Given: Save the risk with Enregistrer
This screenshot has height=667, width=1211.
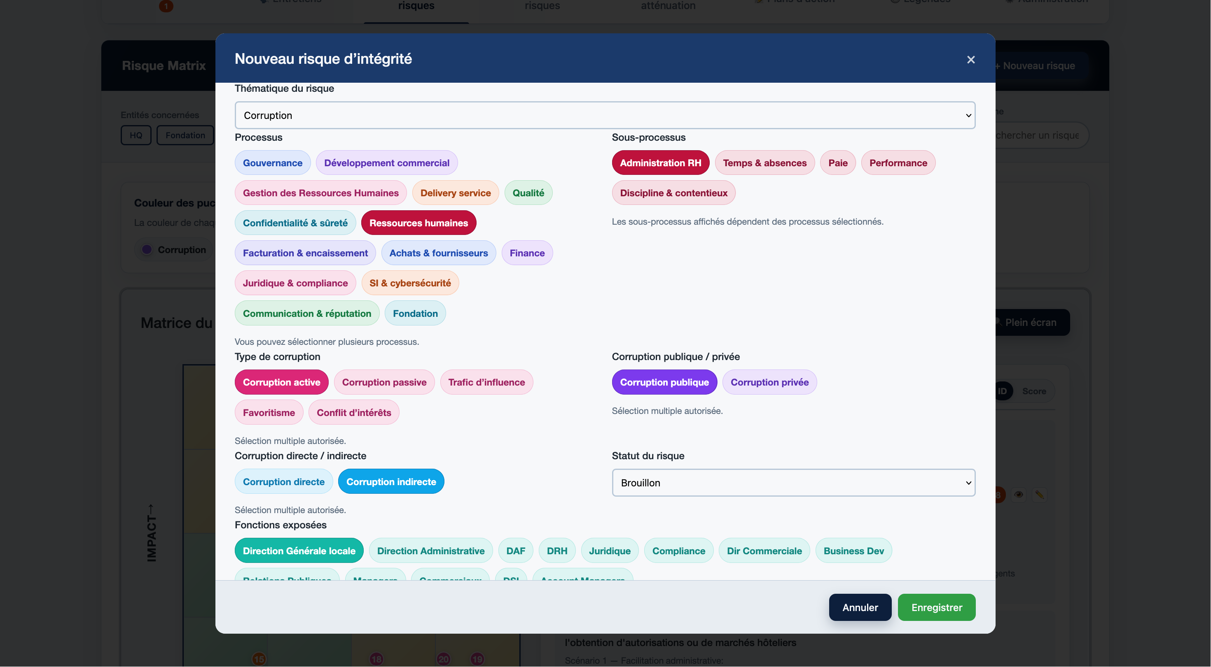Looking at the screenshot, I should [x=936, y=607].
